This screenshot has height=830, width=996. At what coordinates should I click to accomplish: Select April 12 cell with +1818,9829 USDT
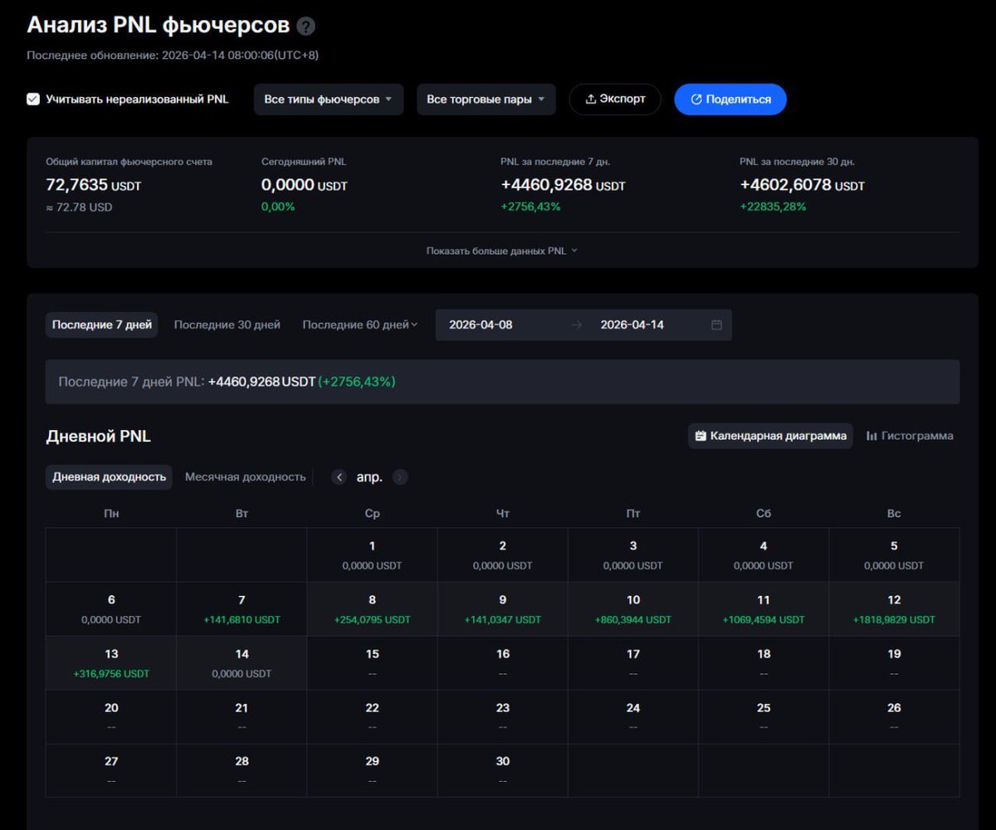tap(894, 609)
